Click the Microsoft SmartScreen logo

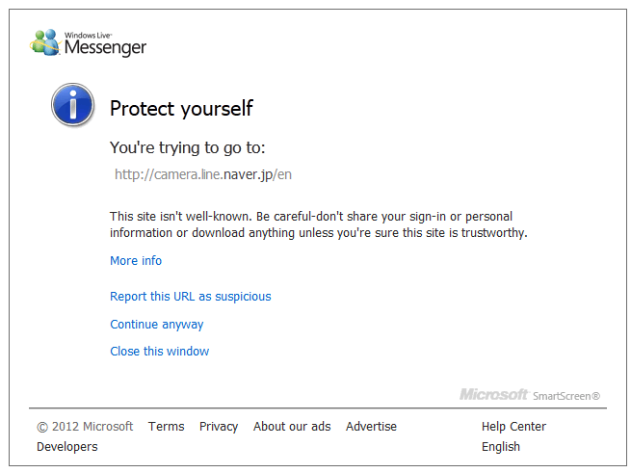[530, 394]
